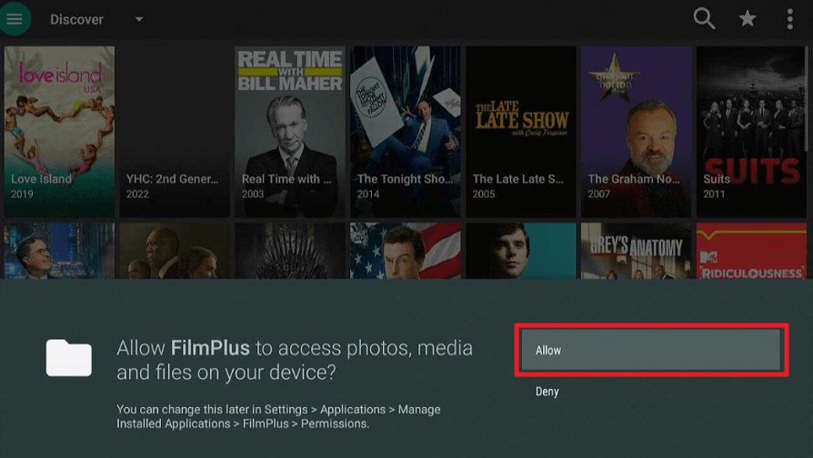Viewport: 813px width, 458px height.
Task: Open The Late Late Show 2005 poster
Action: tap(520, 132)
